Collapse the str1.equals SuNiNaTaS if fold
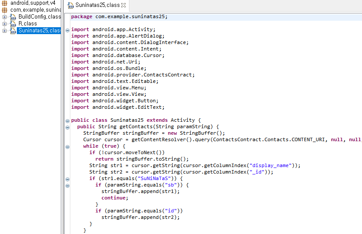 click(67, 179)
